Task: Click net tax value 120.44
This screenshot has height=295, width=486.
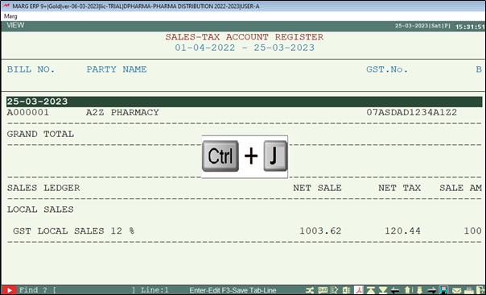Action: coord(402,231)
